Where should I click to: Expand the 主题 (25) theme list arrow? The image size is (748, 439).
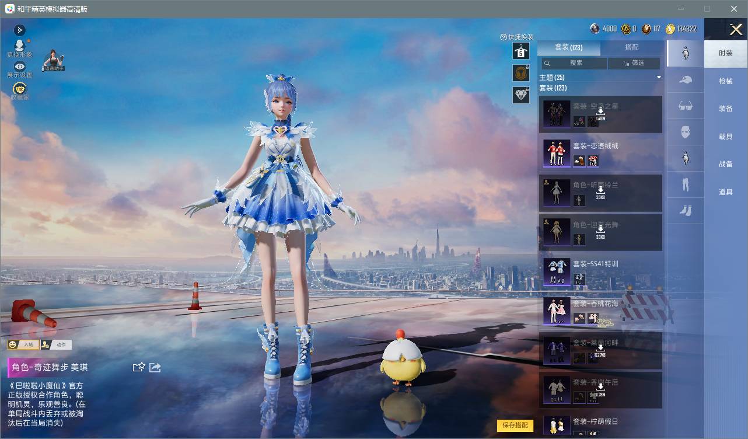(x=659, y=77)
